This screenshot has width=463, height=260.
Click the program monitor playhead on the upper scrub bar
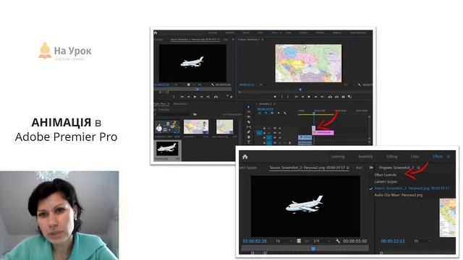tap(300, 89)
